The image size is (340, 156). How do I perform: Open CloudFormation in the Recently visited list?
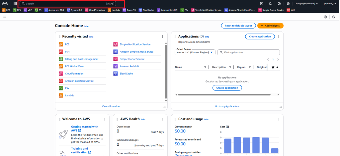point(74,74)
